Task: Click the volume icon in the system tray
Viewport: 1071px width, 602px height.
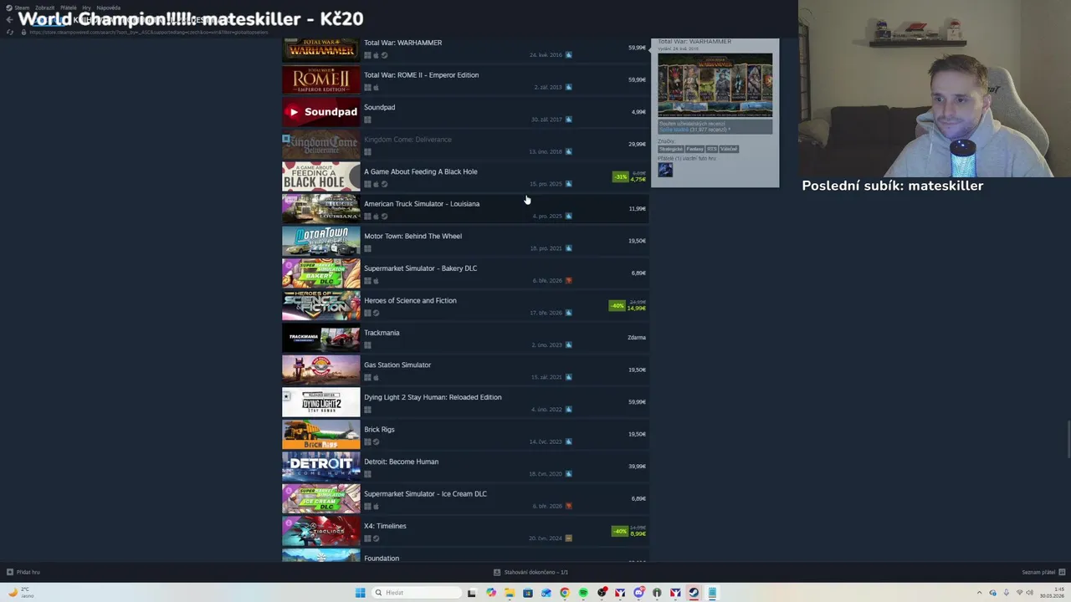Action: point(1029,593)
